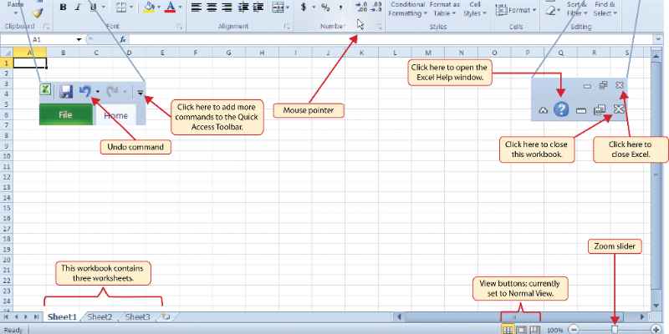Toggle Underline formatting
Image resolution: width=669 pixels, height=334 pixels.
pos(93,7)
